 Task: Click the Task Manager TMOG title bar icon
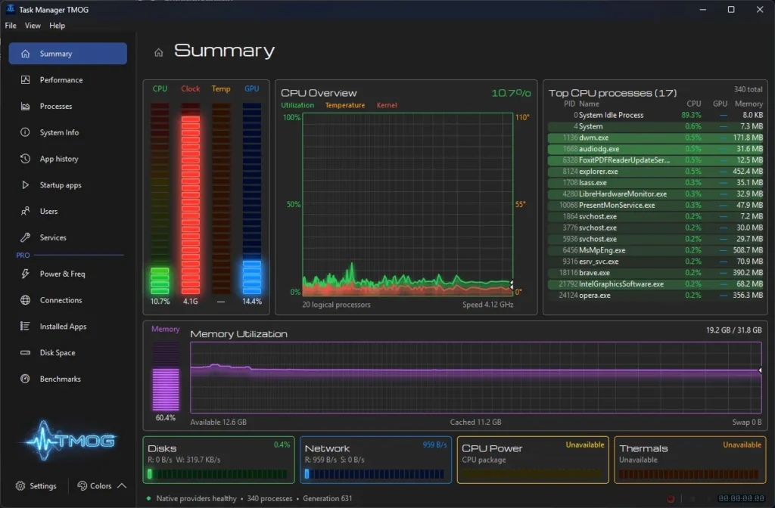click(x=11, y=9)
